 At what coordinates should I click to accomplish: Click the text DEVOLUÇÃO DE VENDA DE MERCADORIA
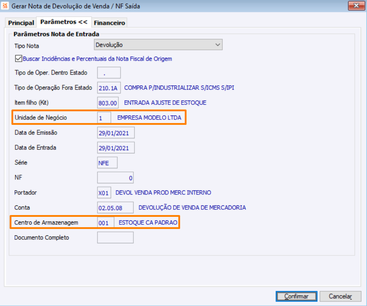[192, 208]
